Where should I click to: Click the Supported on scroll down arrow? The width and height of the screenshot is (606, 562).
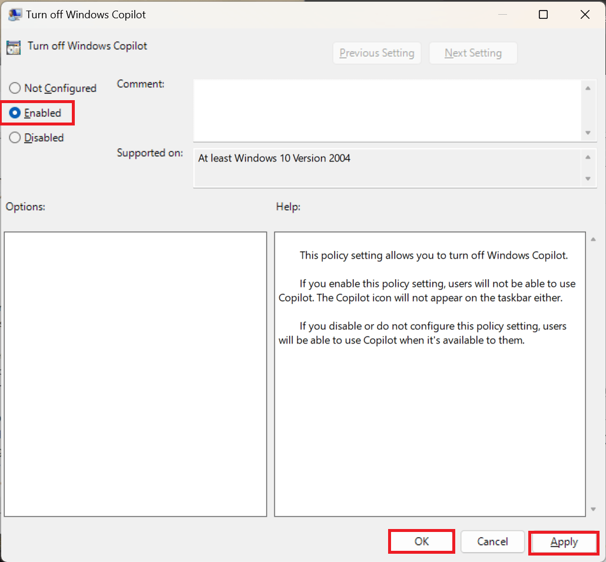(587, 178)
